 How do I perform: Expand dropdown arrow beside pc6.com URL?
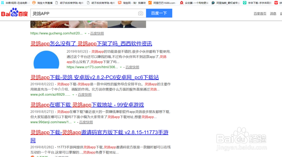(73, 95)
